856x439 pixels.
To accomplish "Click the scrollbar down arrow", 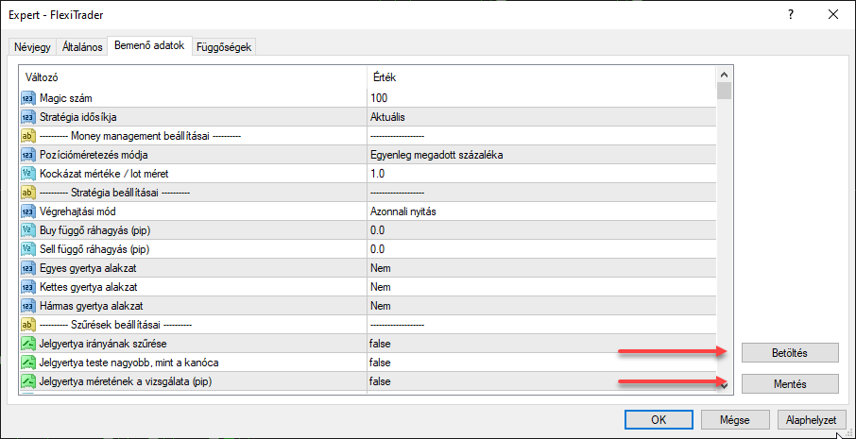I will pyautogui.click(x=725, y=385).
